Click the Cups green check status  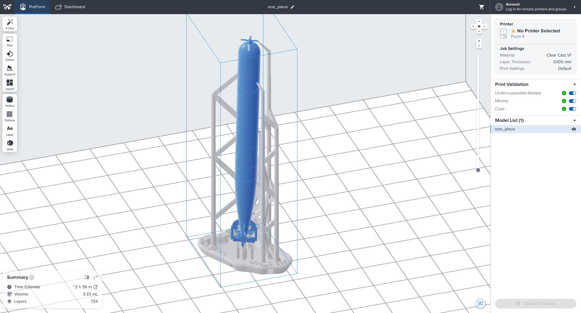[564, 109]
